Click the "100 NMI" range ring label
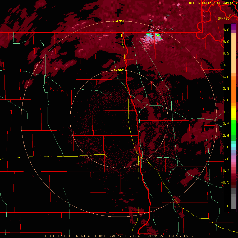The width and height of the screenshot is (238, 238). pyautogui.click(x=119, y=21)
